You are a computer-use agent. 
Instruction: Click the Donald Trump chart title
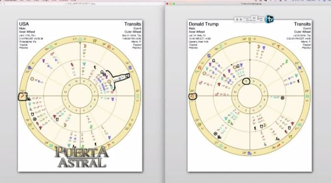click(203, 24)
